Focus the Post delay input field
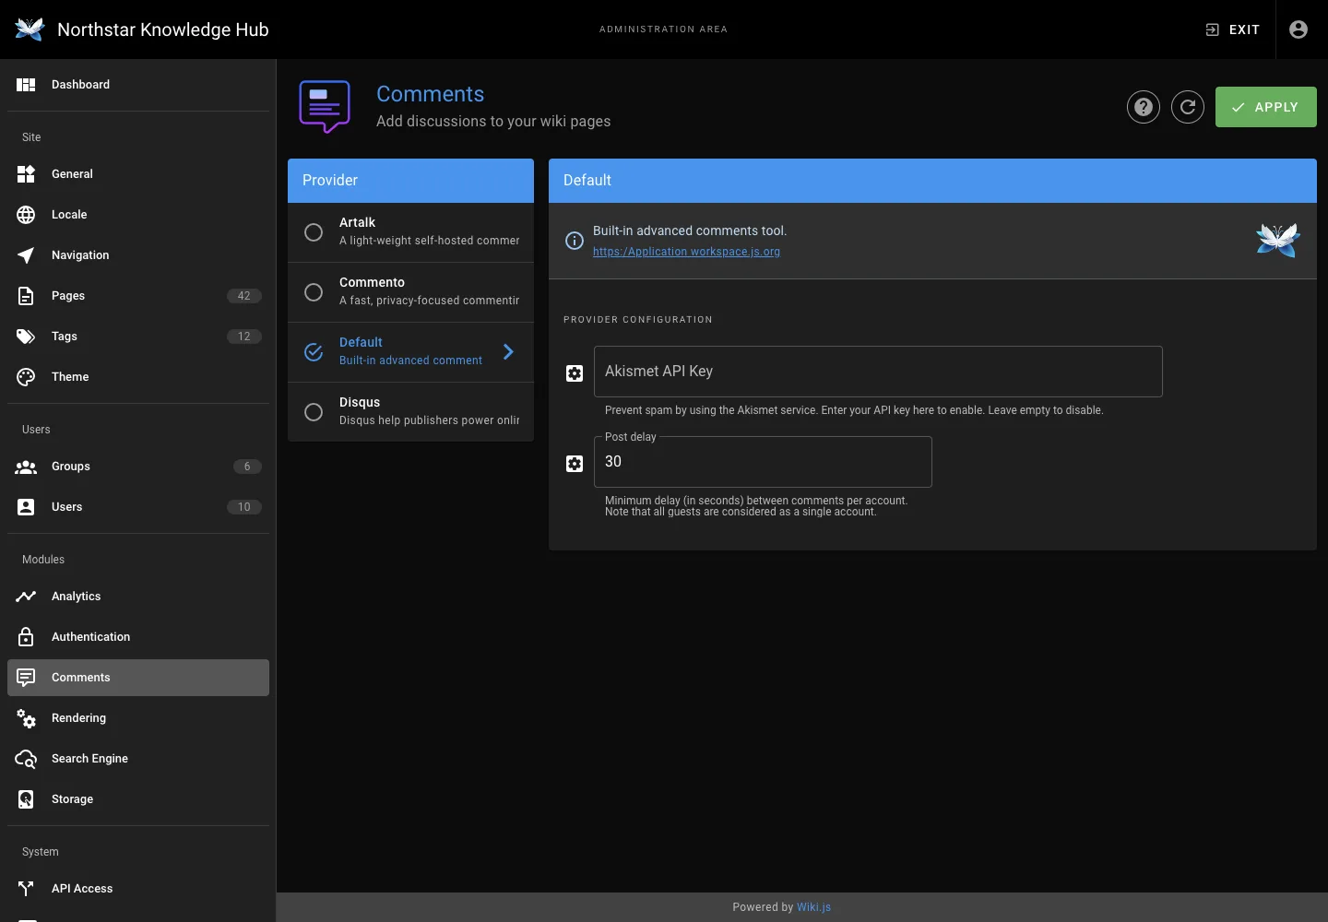The width and height of the screenshot is (1328, 922). (763, 462)
